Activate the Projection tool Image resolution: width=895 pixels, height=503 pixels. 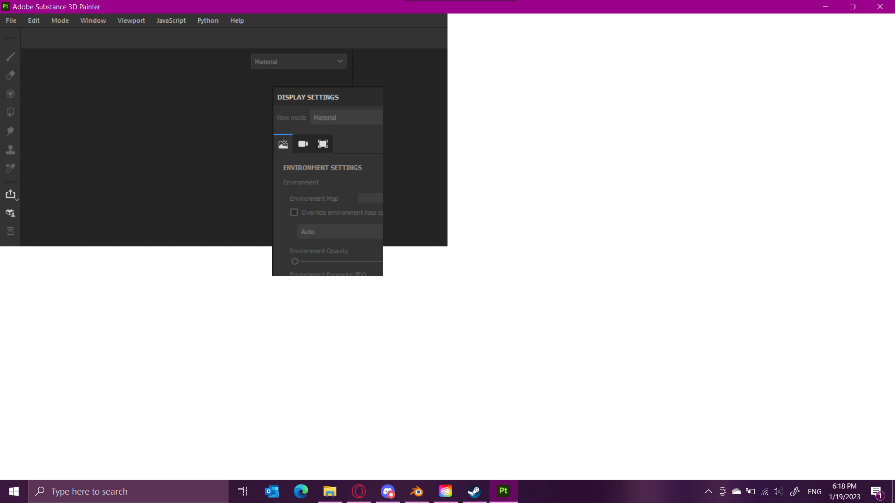coord(10,94)
